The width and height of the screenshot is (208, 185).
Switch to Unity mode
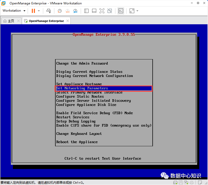coord(110,11)
